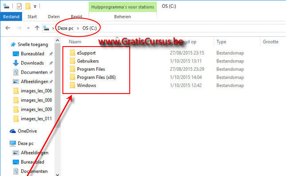Click Properties icon in quick access toolbar

tap(19, 6)
